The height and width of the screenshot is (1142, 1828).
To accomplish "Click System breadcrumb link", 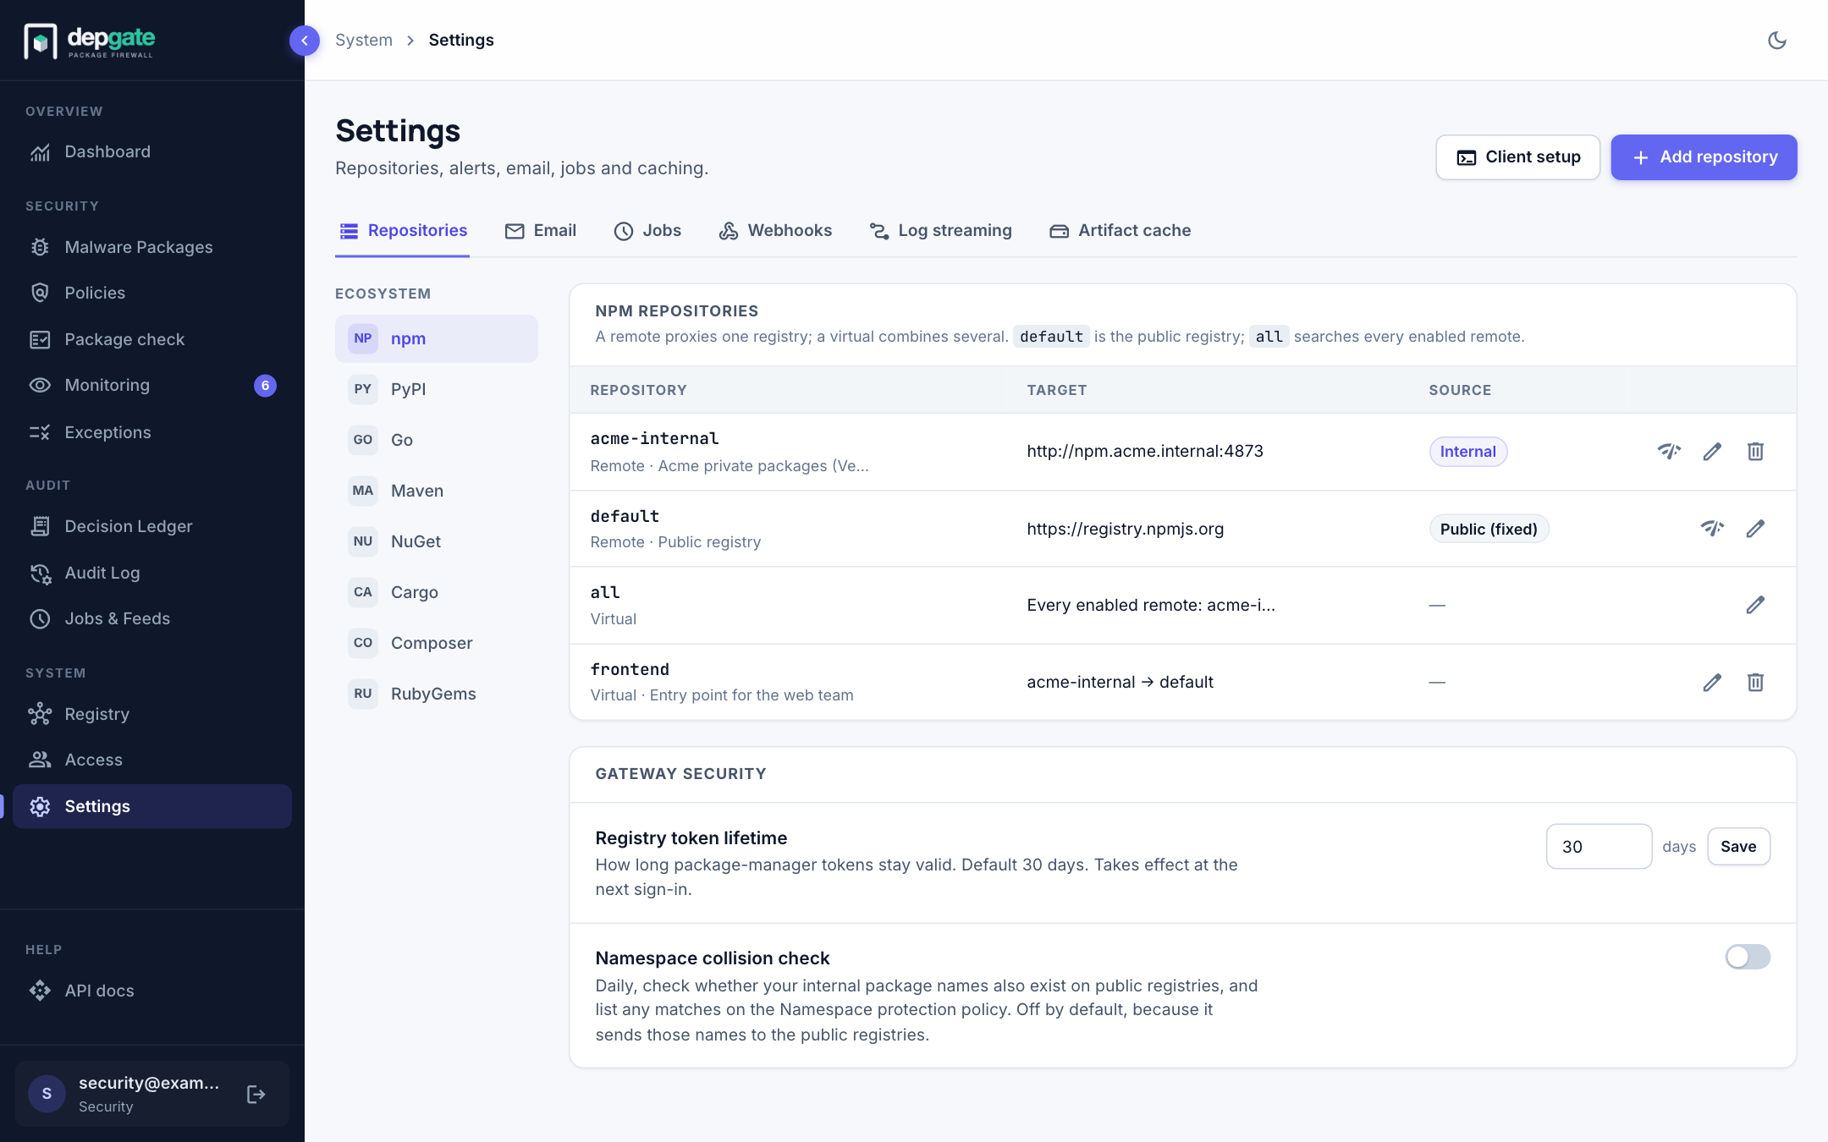I will point(364,40).
